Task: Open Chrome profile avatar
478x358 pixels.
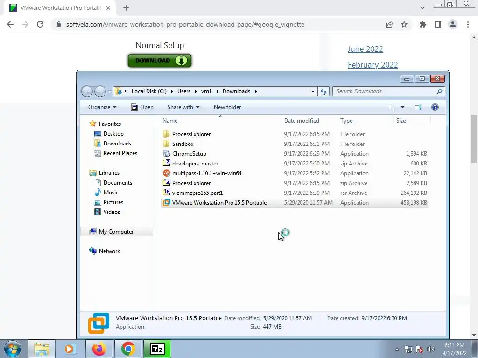Action: tap(453, 24)
